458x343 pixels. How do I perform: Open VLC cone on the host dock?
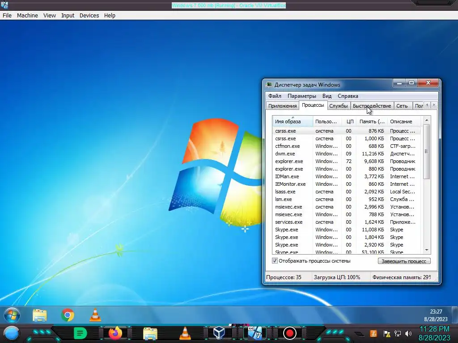tap(185, 333)
